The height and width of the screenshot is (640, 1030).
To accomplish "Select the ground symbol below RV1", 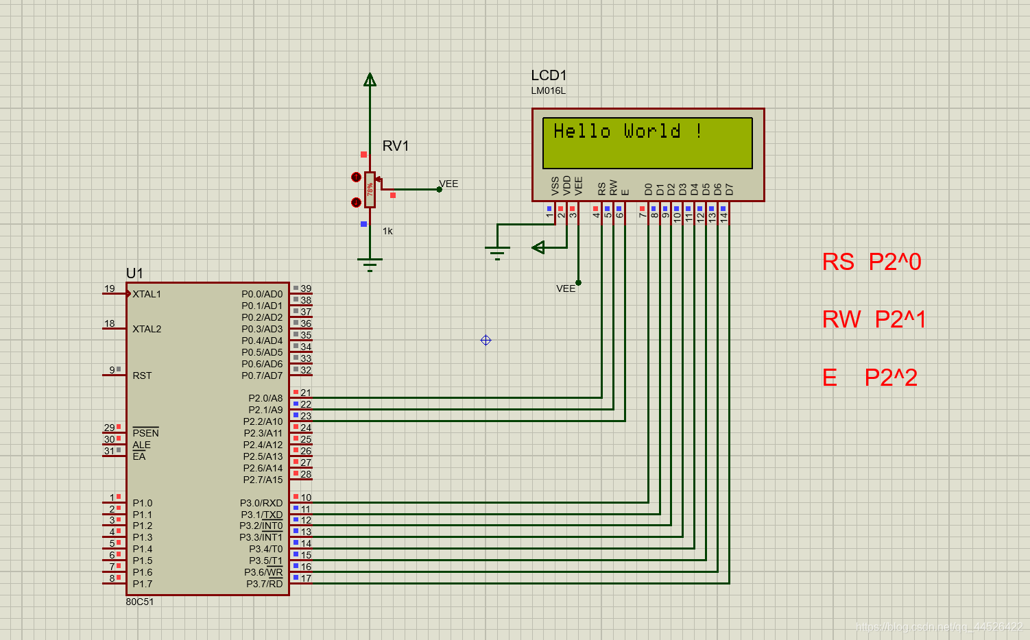I will 370,265.
